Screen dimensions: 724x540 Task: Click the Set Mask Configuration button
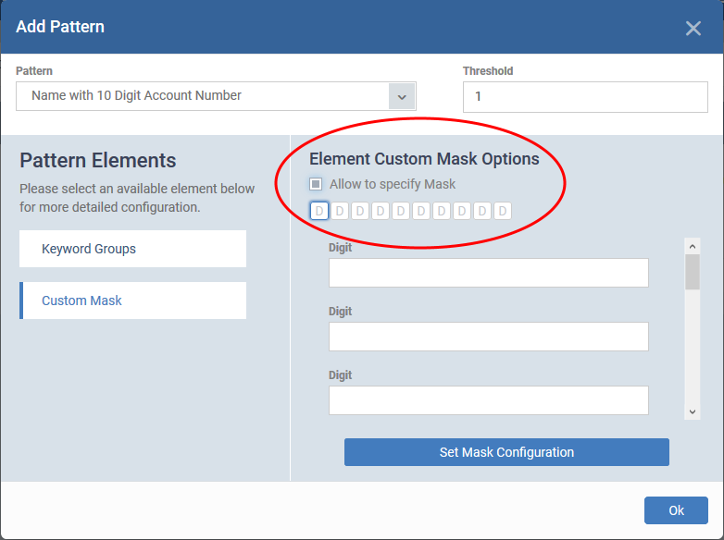506,452
